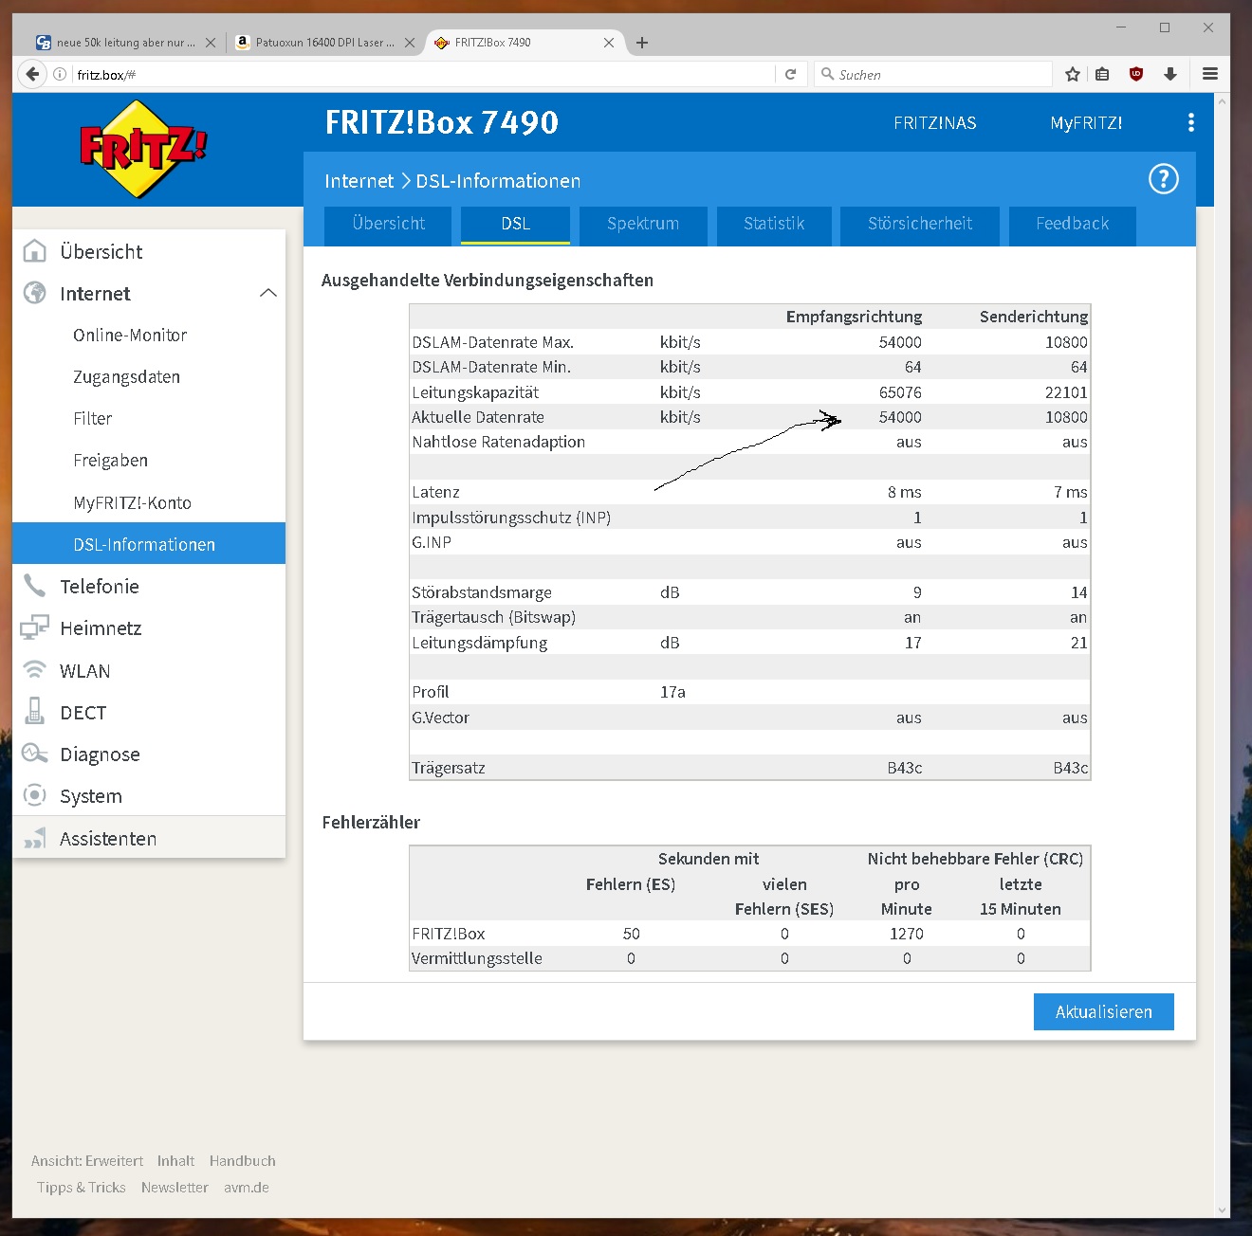Click the Wi-Fi icon next to WLAN
The width and height of the screenshot is (1252, 1236).
click(x=35, y=669)
